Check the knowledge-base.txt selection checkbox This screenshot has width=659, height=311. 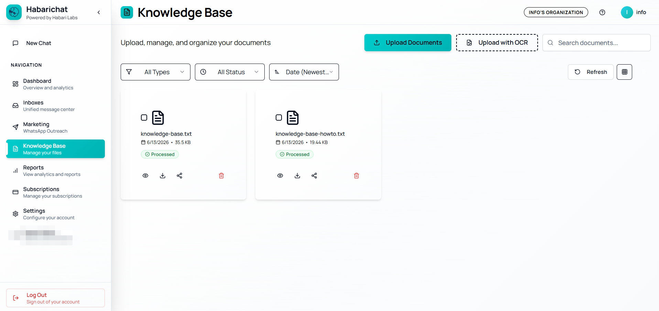tap(144, 118)
